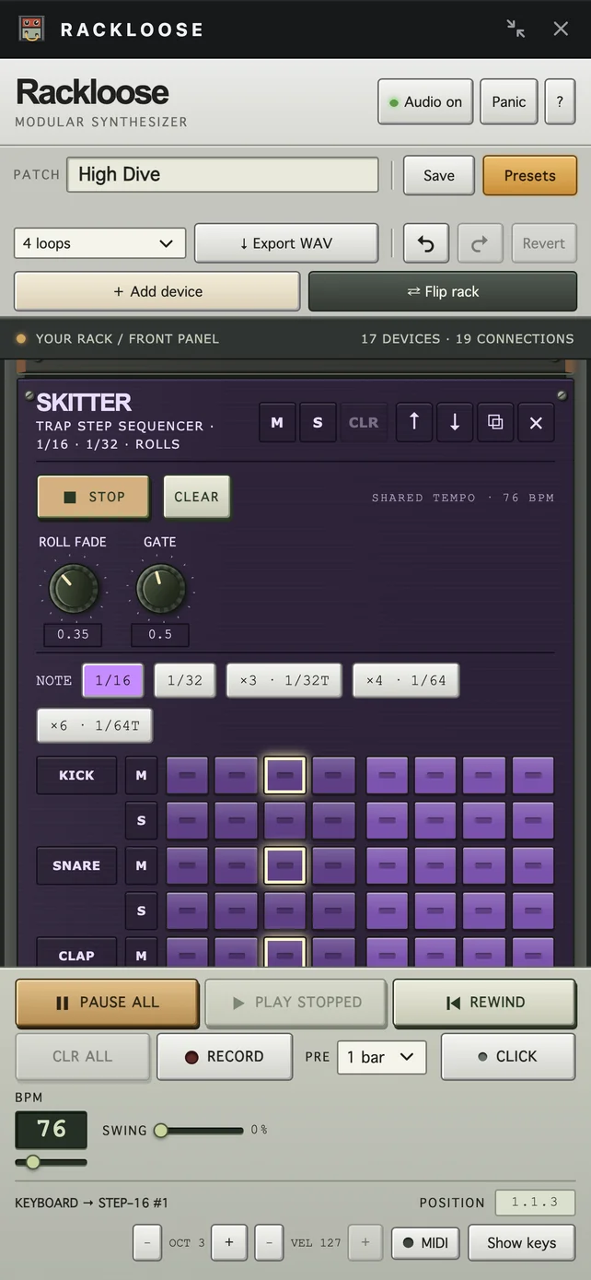Solo the KICK track
The height and width of the screenshot is (1280, 591).
(x=141, y=820)
